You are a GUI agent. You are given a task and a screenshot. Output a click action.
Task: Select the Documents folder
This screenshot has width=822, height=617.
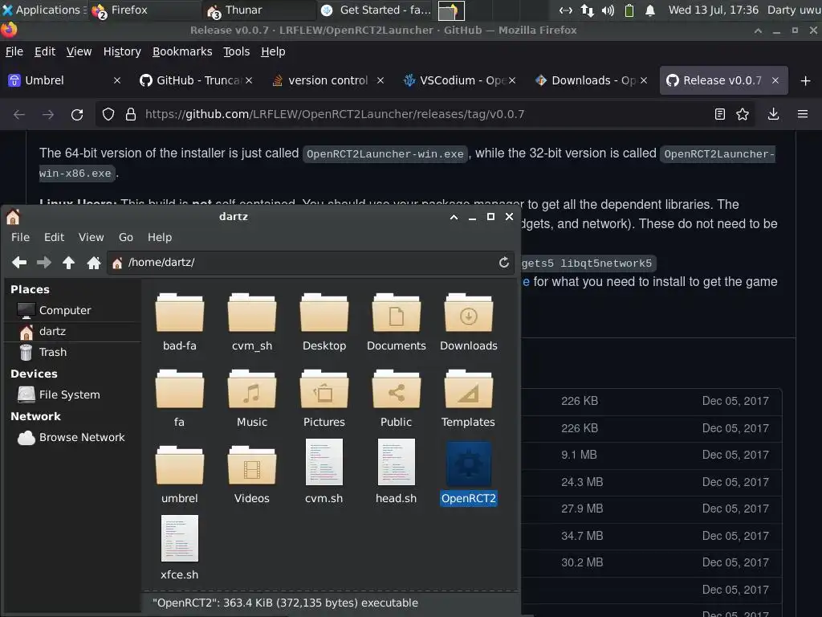pos(397,323)
